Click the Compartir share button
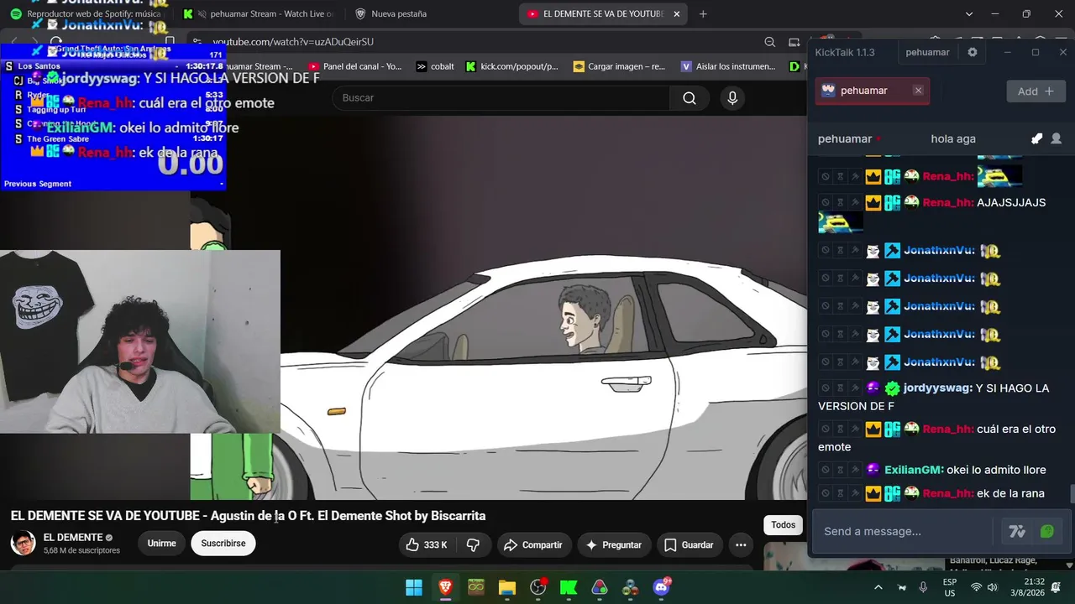Screen dimensions: 1075x604 (533, 545)
